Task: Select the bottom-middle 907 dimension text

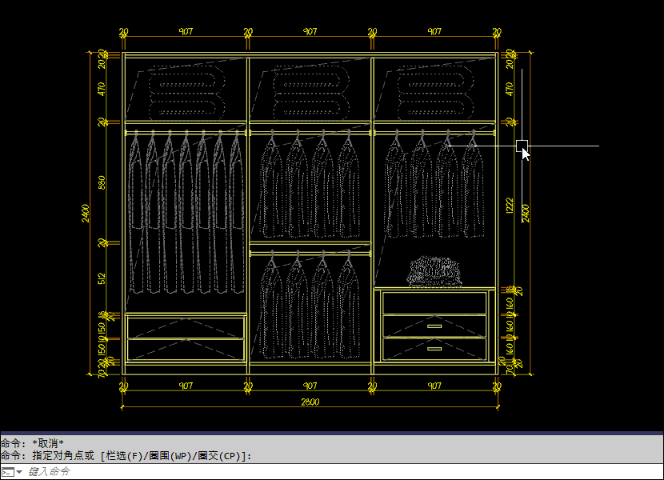Action: 310,386
